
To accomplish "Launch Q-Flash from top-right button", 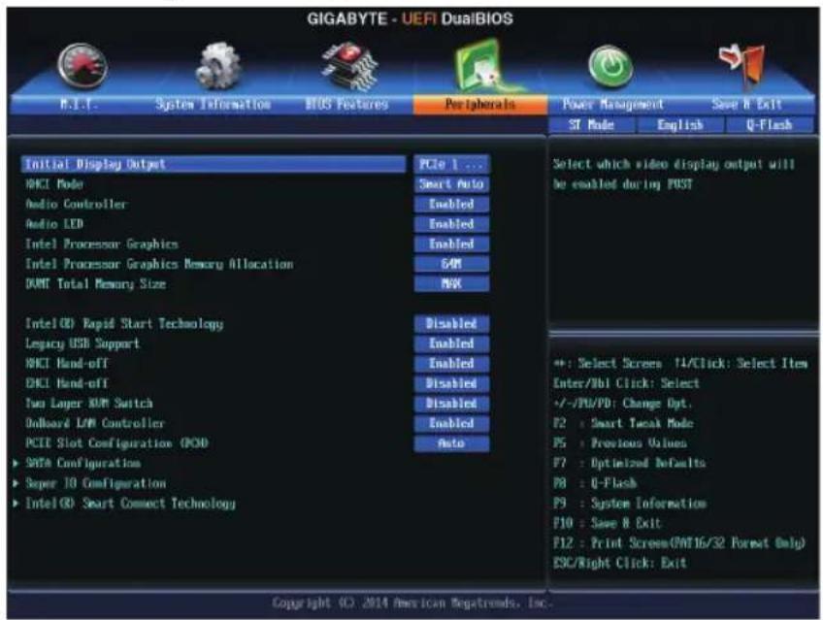I will pos(769,125).
